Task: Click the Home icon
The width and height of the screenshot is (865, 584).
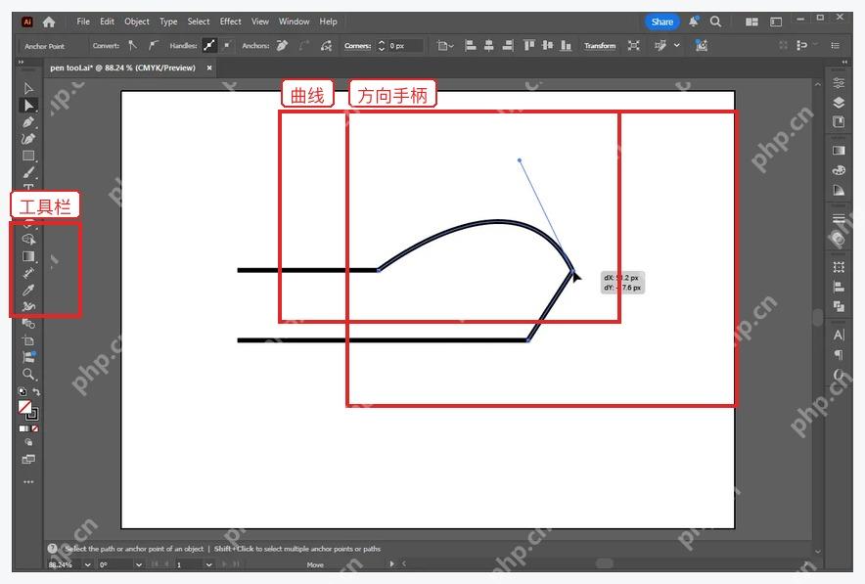Action: point(49,22)
